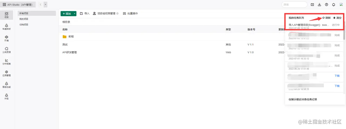Viewport: 346px width, 129px height.
Task: Click the download icon in header
Action: click(x=320, y=5)
